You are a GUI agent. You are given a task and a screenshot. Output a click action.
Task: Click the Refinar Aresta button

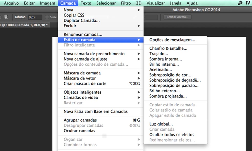[x=177, y=17]
